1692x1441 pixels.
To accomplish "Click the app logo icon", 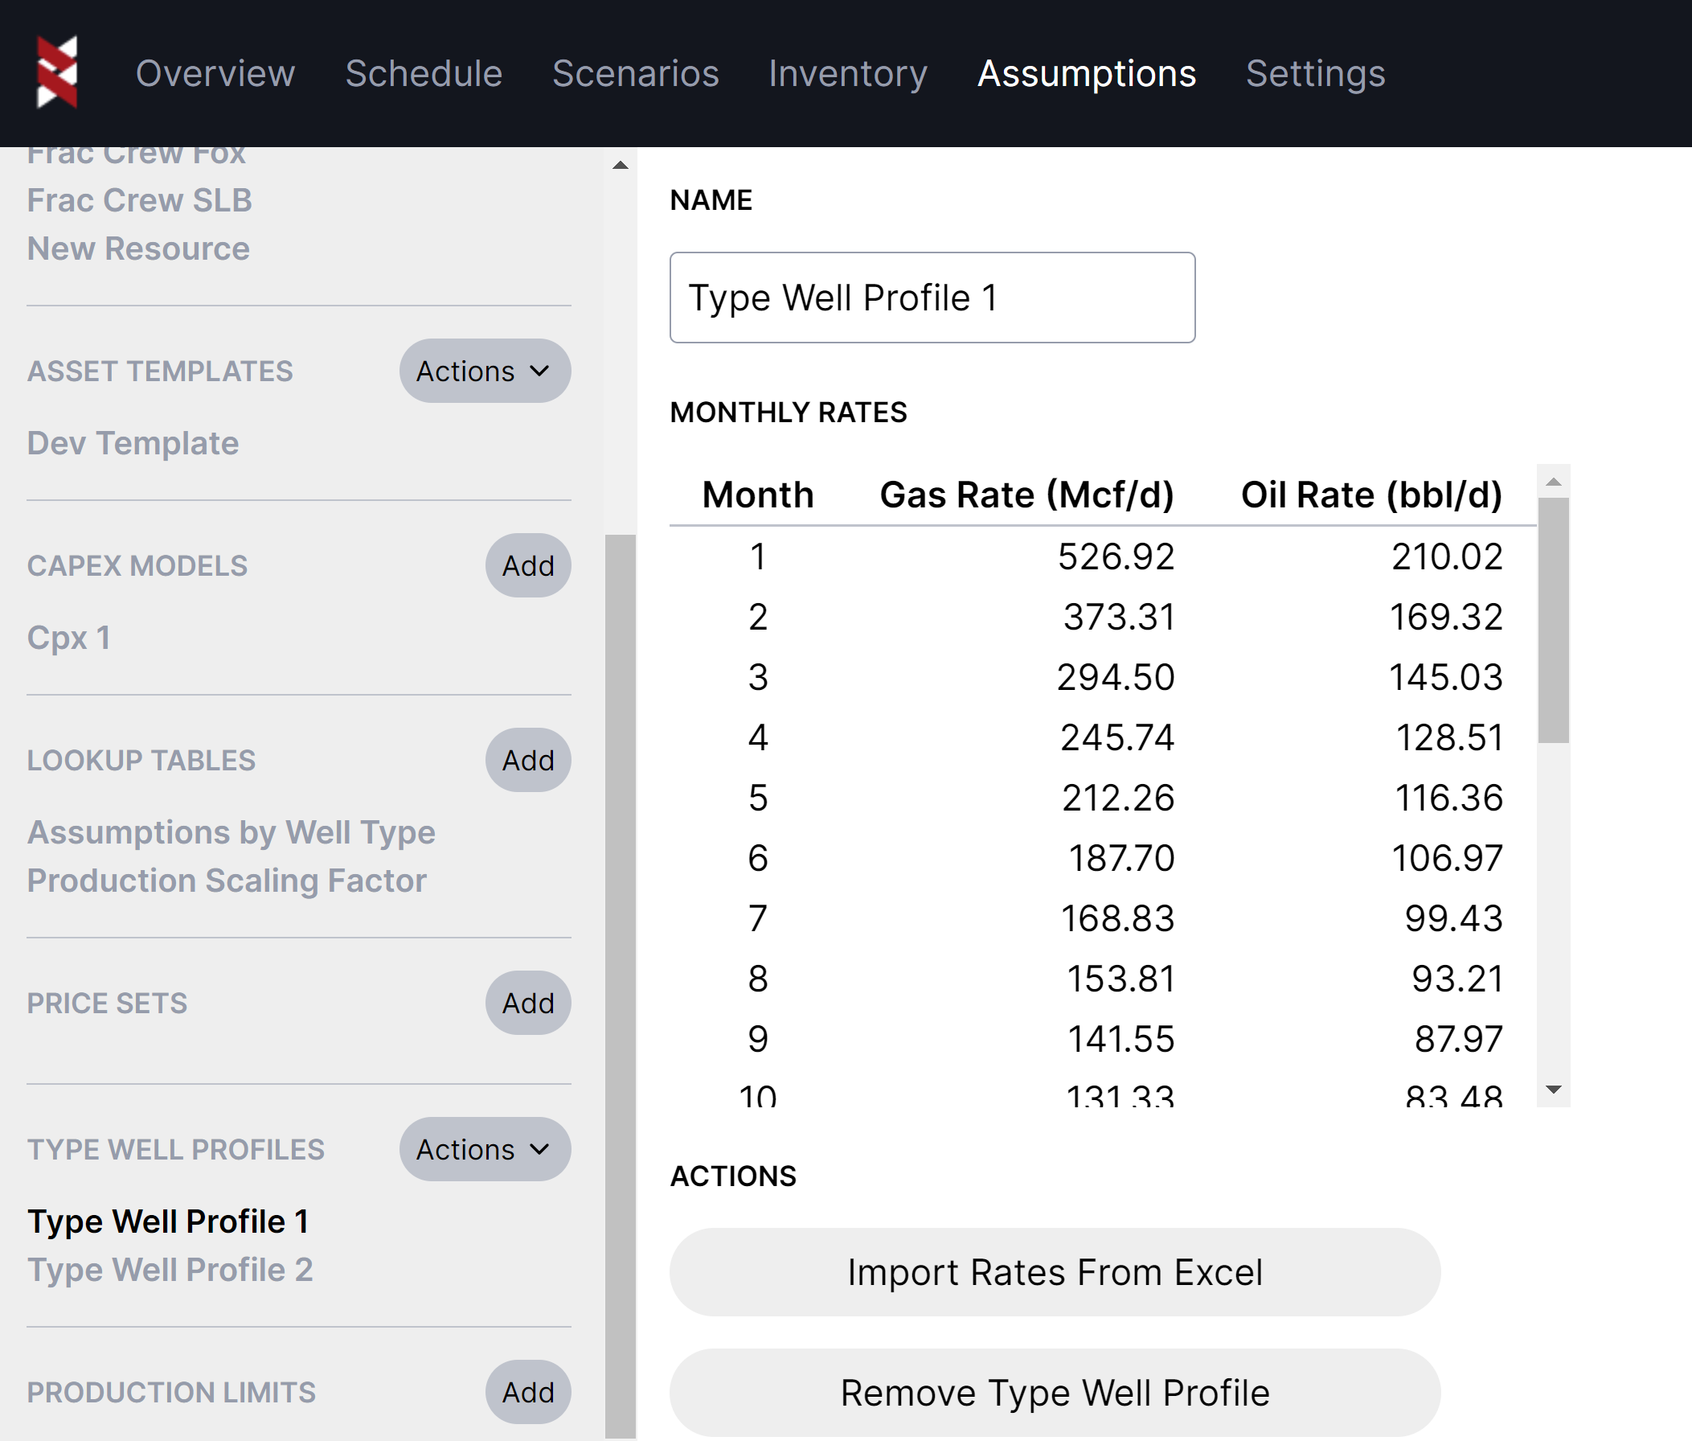I will click(x=57, y=72).
